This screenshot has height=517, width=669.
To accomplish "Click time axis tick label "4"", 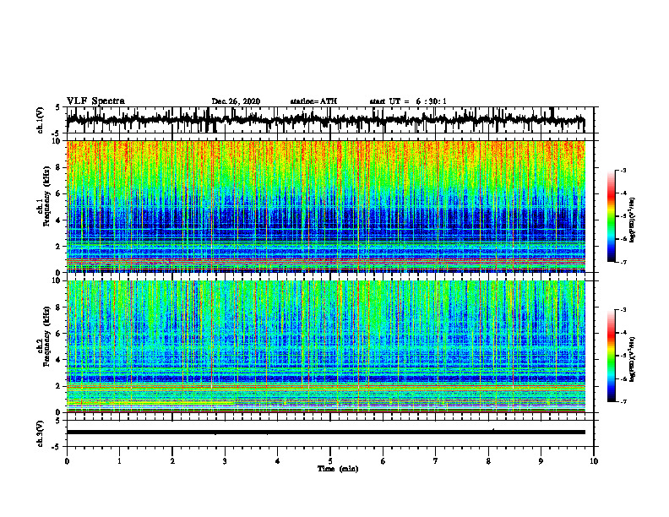I will (278, 461).
